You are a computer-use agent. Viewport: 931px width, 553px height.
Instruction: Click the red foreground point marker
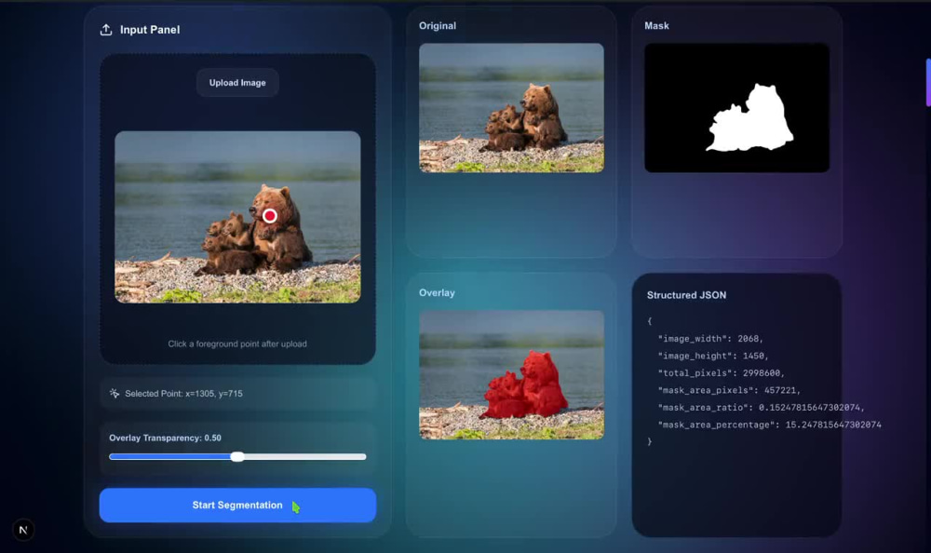(270, 216)
